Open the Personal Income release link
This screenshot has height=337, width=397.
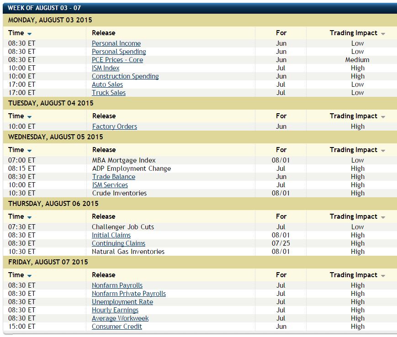pos(116,43)
